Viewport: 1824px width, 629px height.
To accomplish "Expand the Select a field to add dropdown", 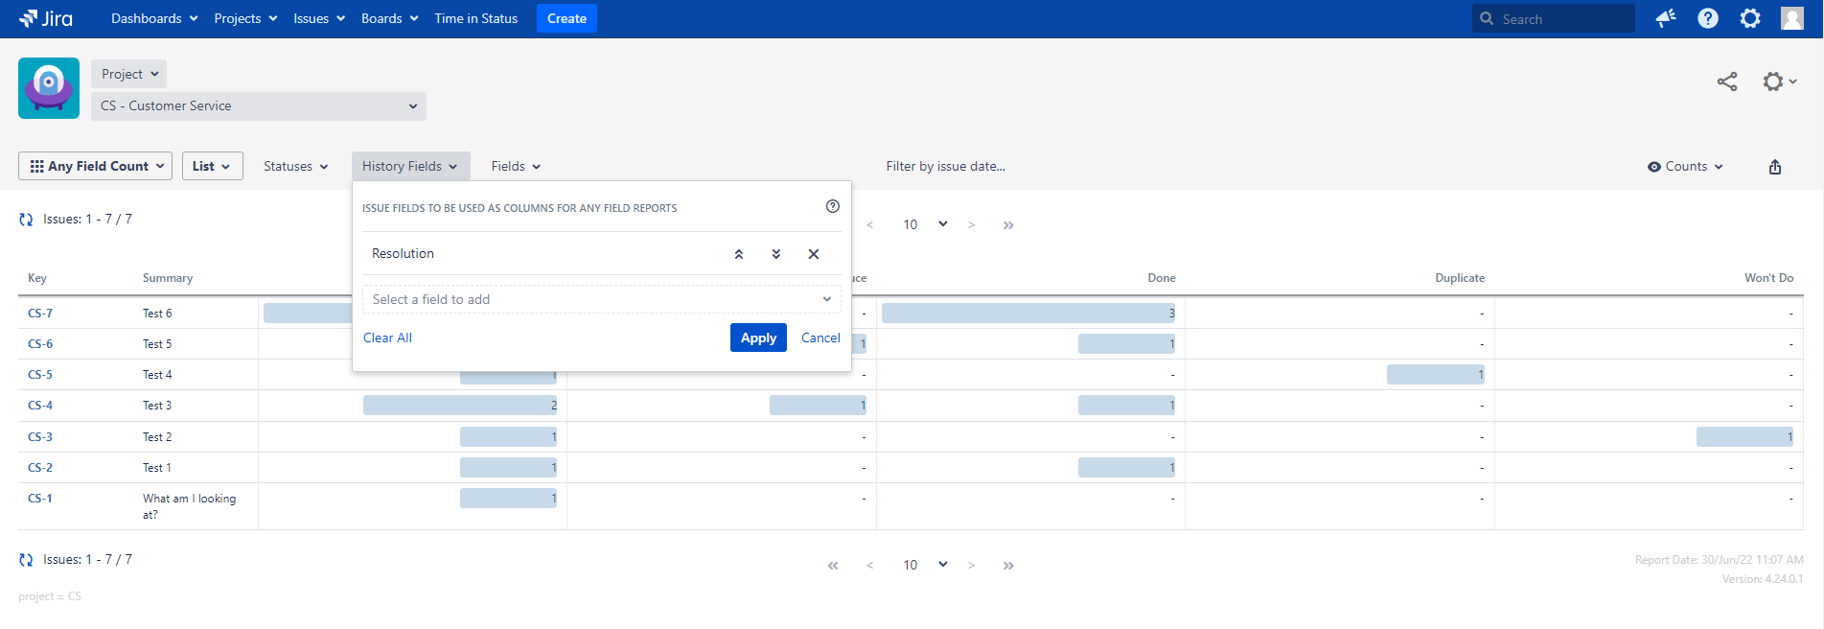I will pyautogui.click(x=601, y=299).
